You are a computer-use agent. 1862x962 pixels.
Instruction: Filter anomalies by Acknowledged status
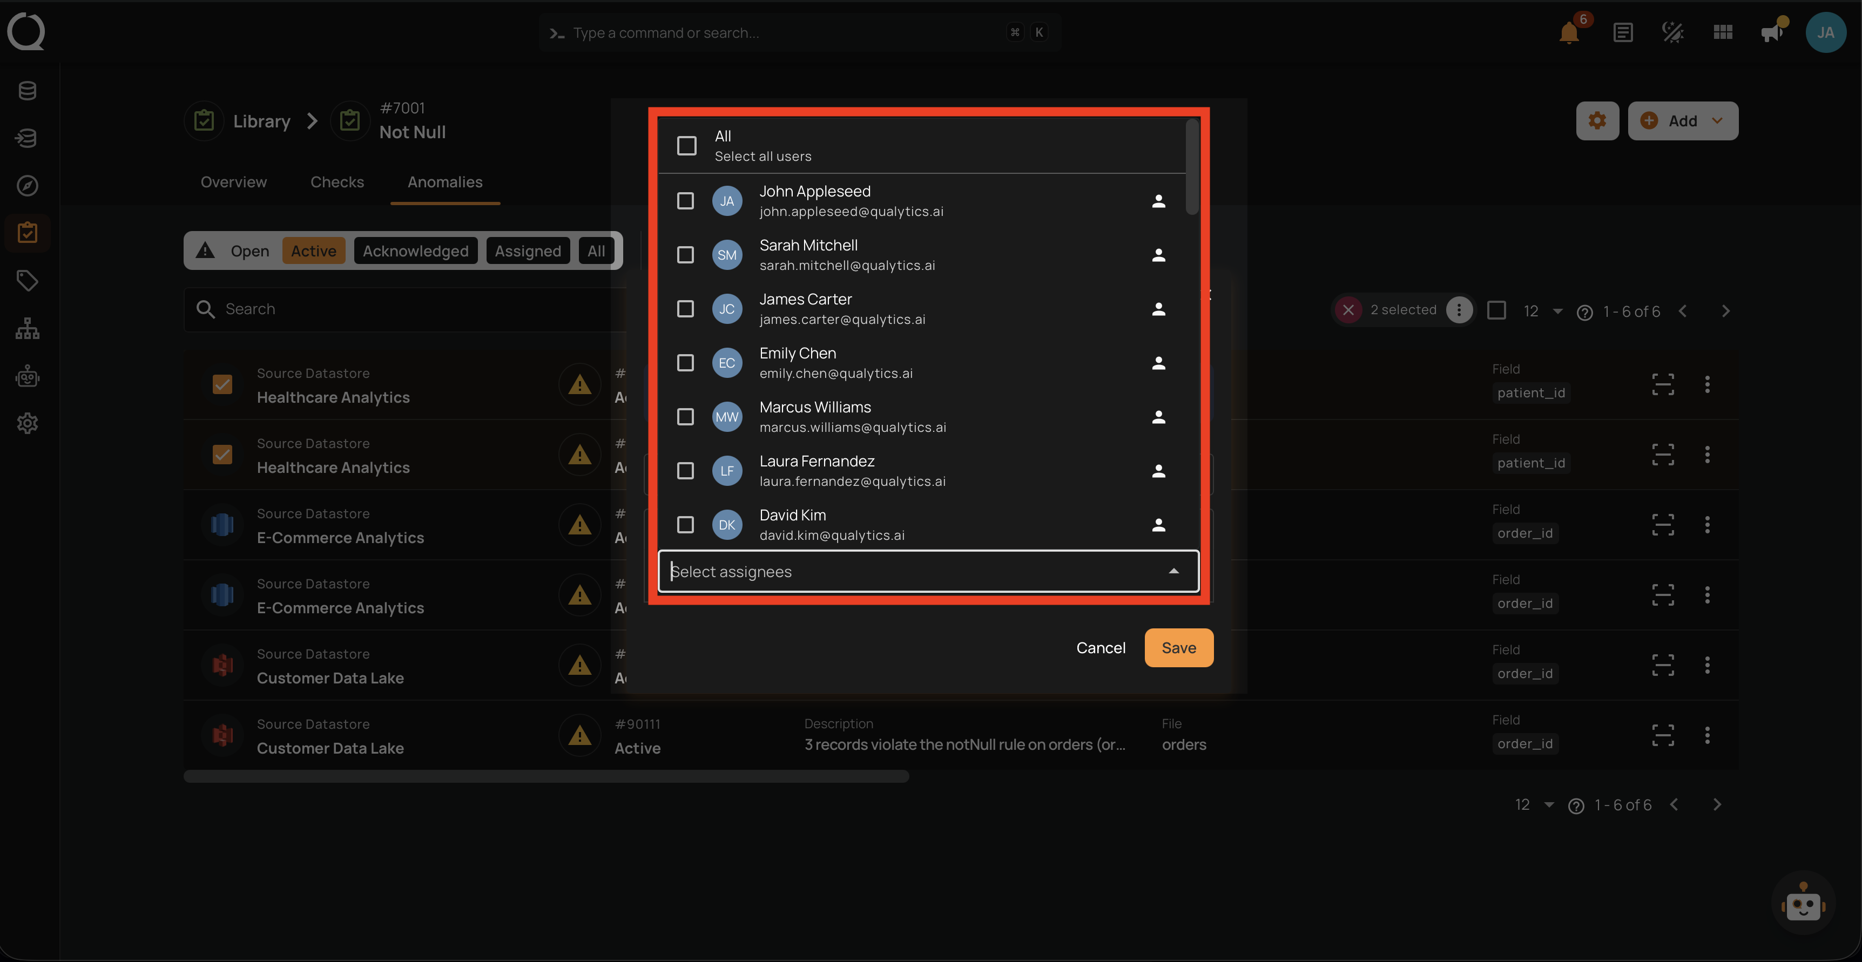415,251
